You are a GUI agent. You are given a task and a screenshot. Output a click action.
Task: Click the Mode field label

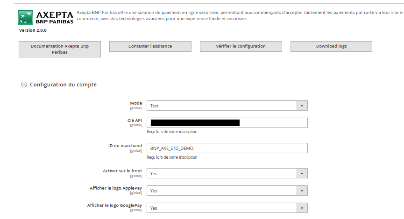[135, 103]
